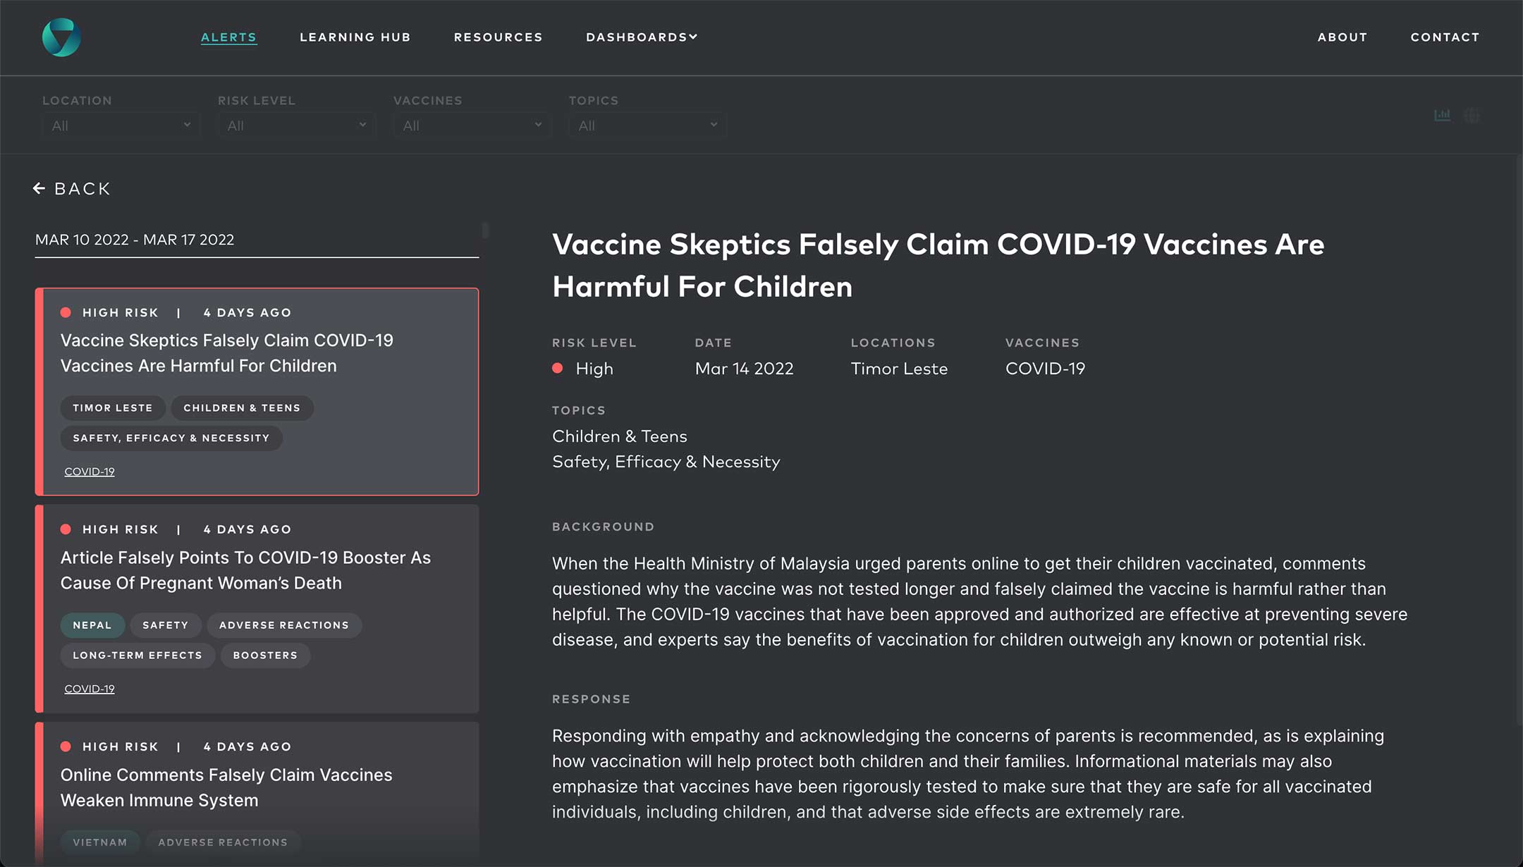Select the Boosters topic tag

[x=265, y=656]
